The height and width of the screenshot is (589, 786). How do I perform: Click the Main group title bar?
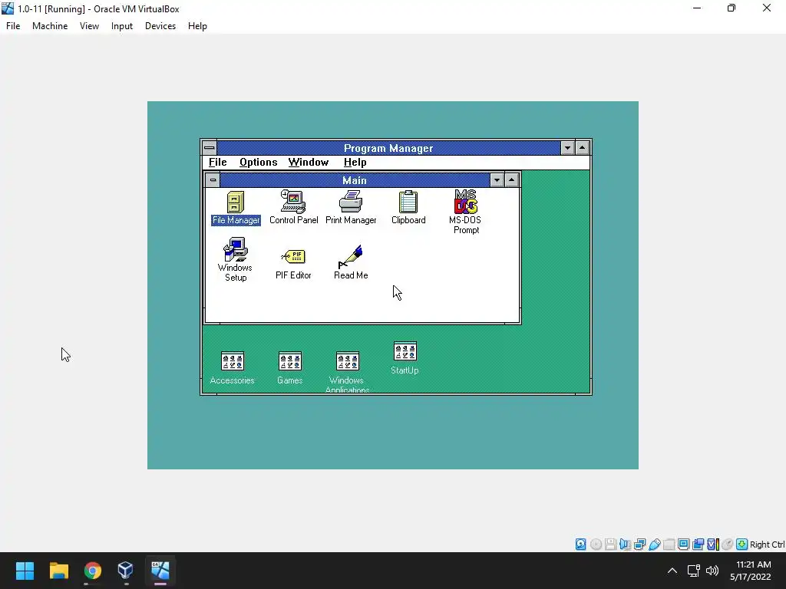pos(355,179)
